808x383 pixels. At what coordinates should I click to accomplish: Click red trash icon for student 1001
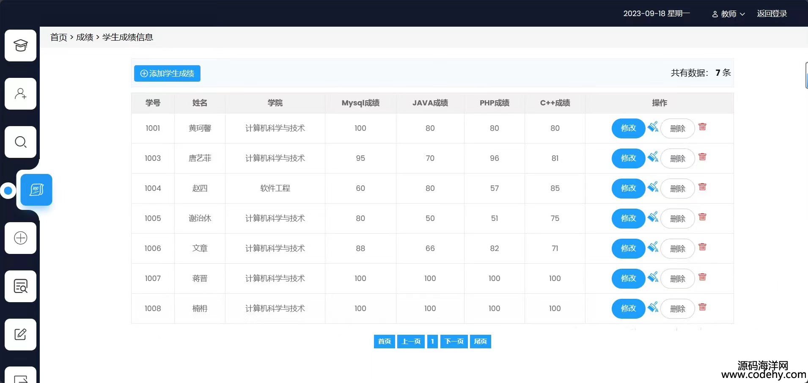(702, 127)
